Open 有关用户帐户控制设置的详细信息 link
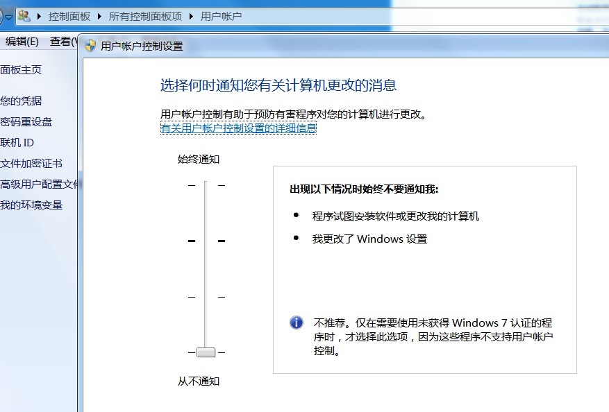Viewport: 609px width, 412px height. (x=238, y=128)
